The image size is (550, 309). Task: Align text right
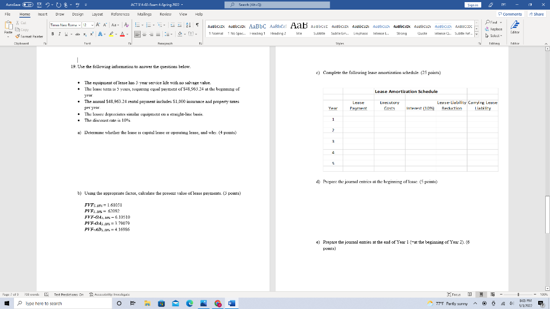[151, 34]
